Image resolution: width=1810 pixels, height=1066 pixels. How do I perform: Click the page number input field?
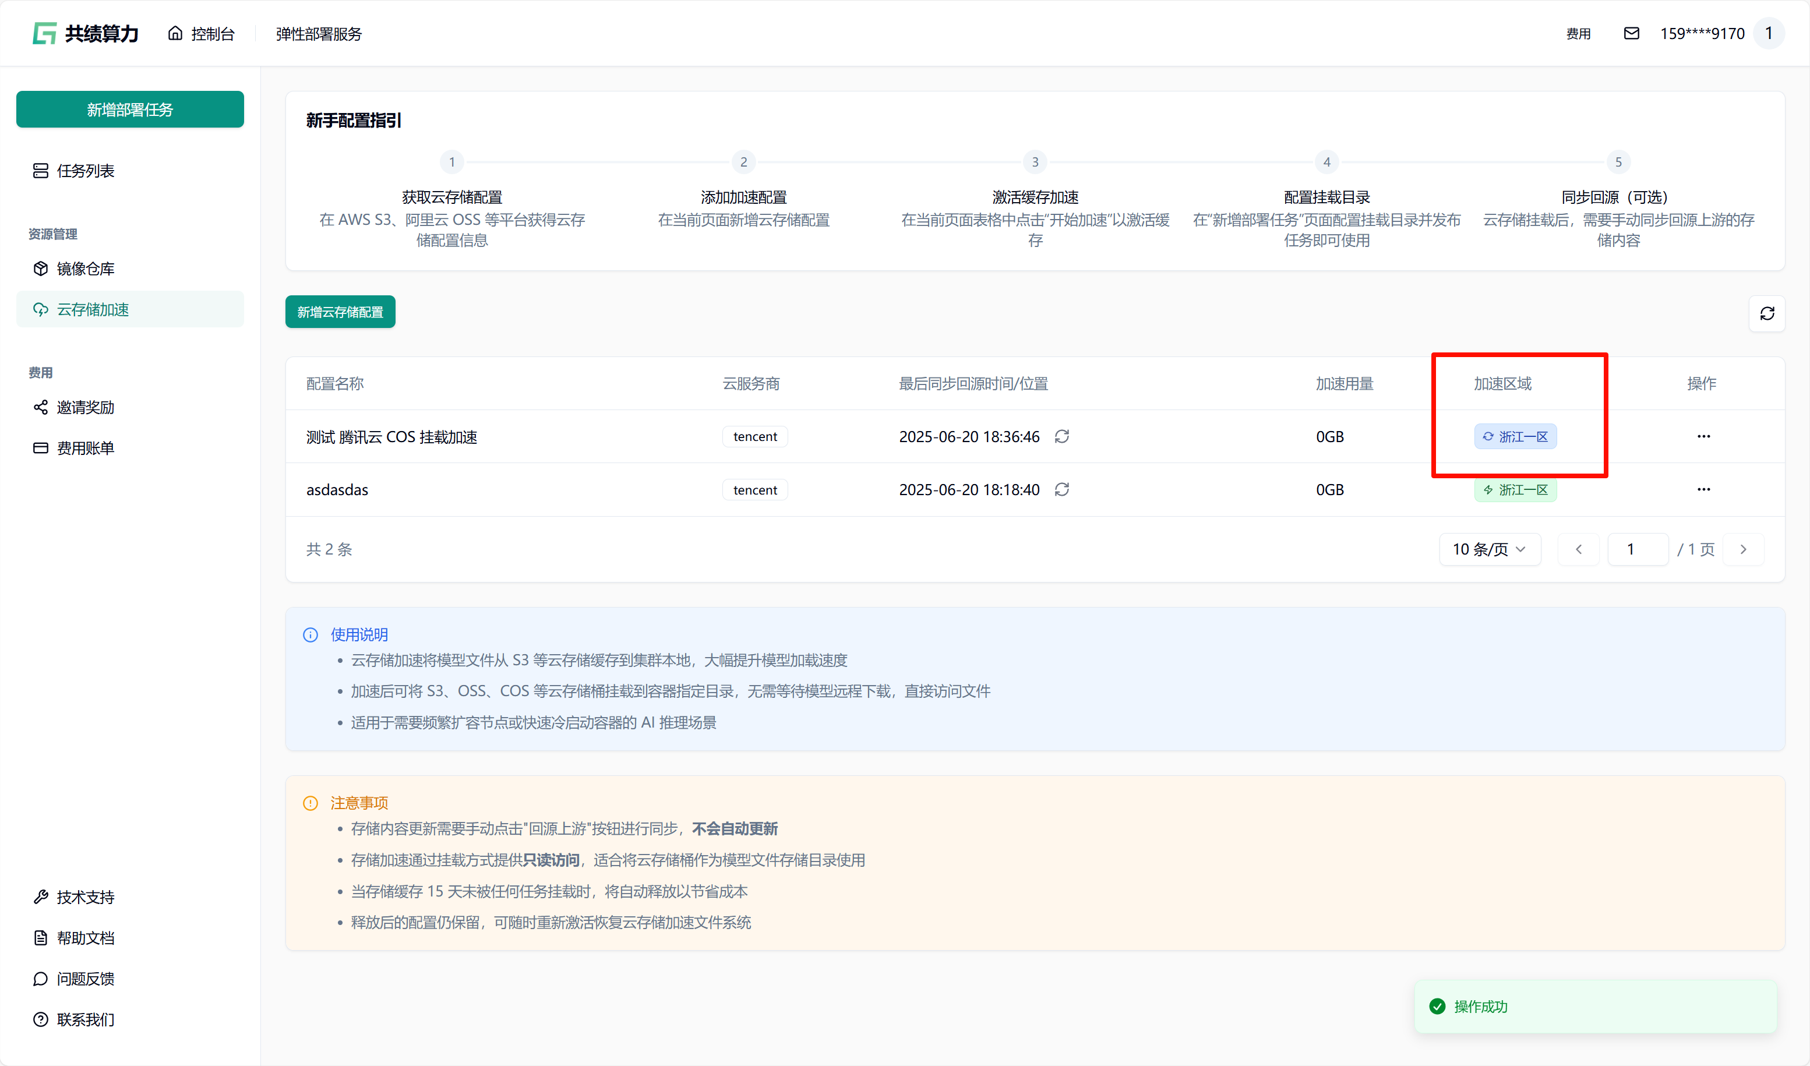(1637, 549)
